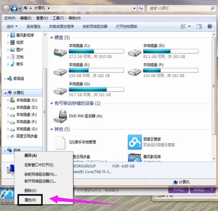Select the QQ音乐本地管理 file icon

tap(60, 143)
